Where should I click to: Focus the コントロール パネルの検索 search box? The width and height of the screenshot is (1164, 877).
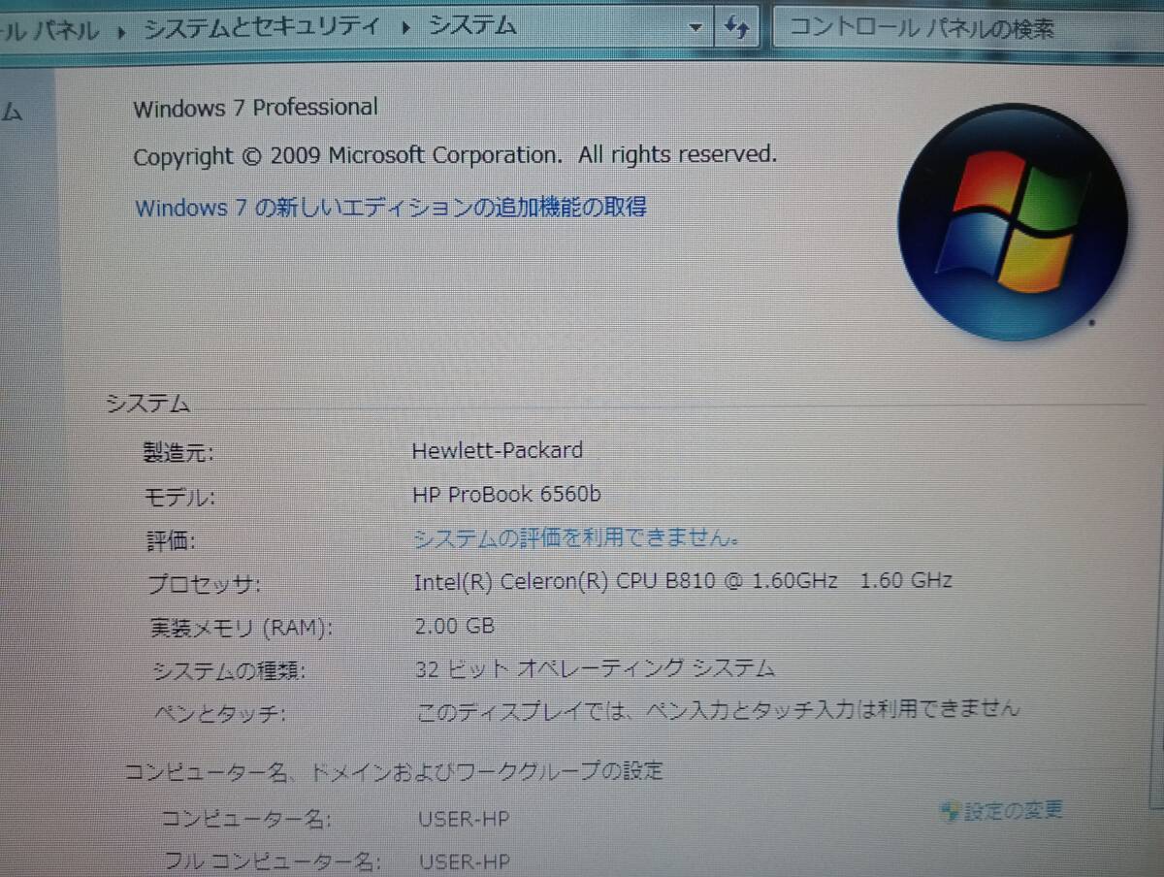968,27
